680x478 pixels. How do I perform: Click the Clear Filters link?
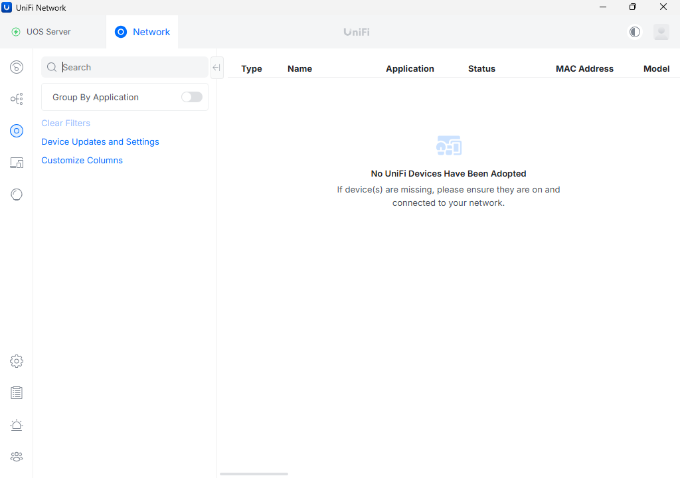pyautogui.click(x=66, y=123)
